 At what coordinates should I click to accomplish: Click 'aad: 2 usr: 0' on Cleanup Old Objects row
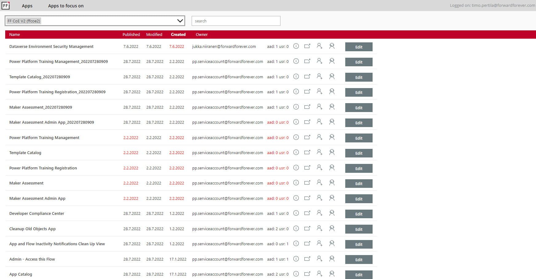(278, 229)
